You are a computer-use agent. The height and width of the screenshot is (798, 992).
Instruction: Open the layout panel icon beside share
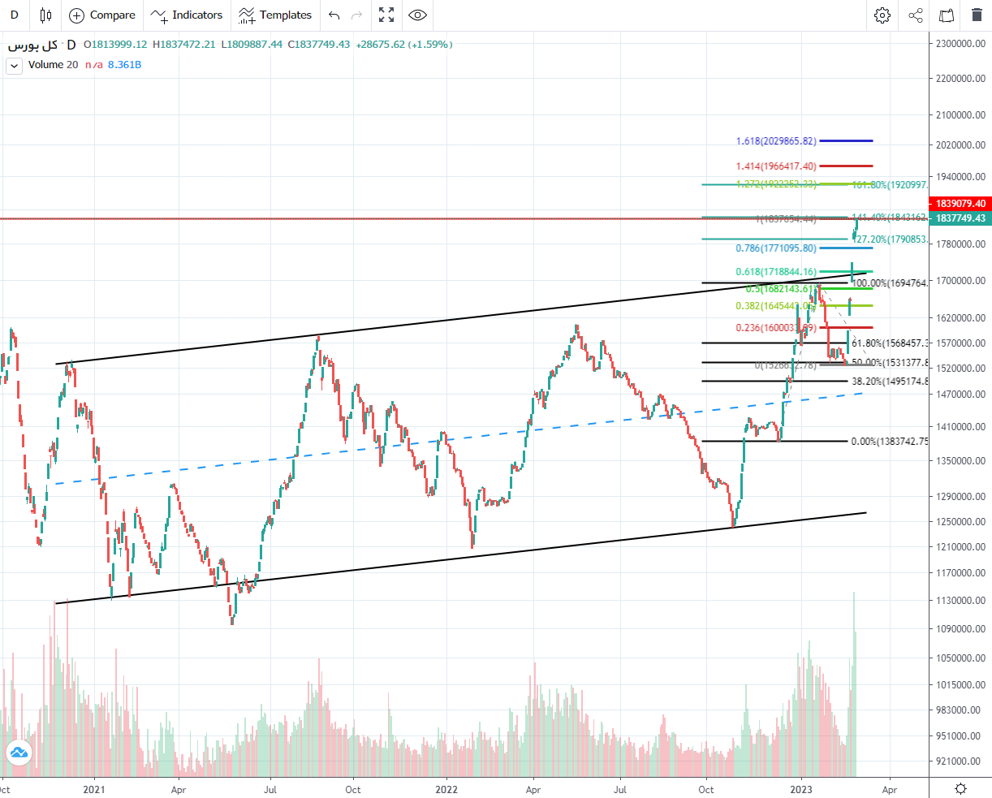(x=946, y=15)
